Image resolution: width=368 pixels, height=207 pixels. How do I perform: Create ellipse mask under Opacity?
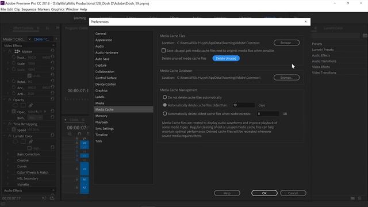(16, 105)
